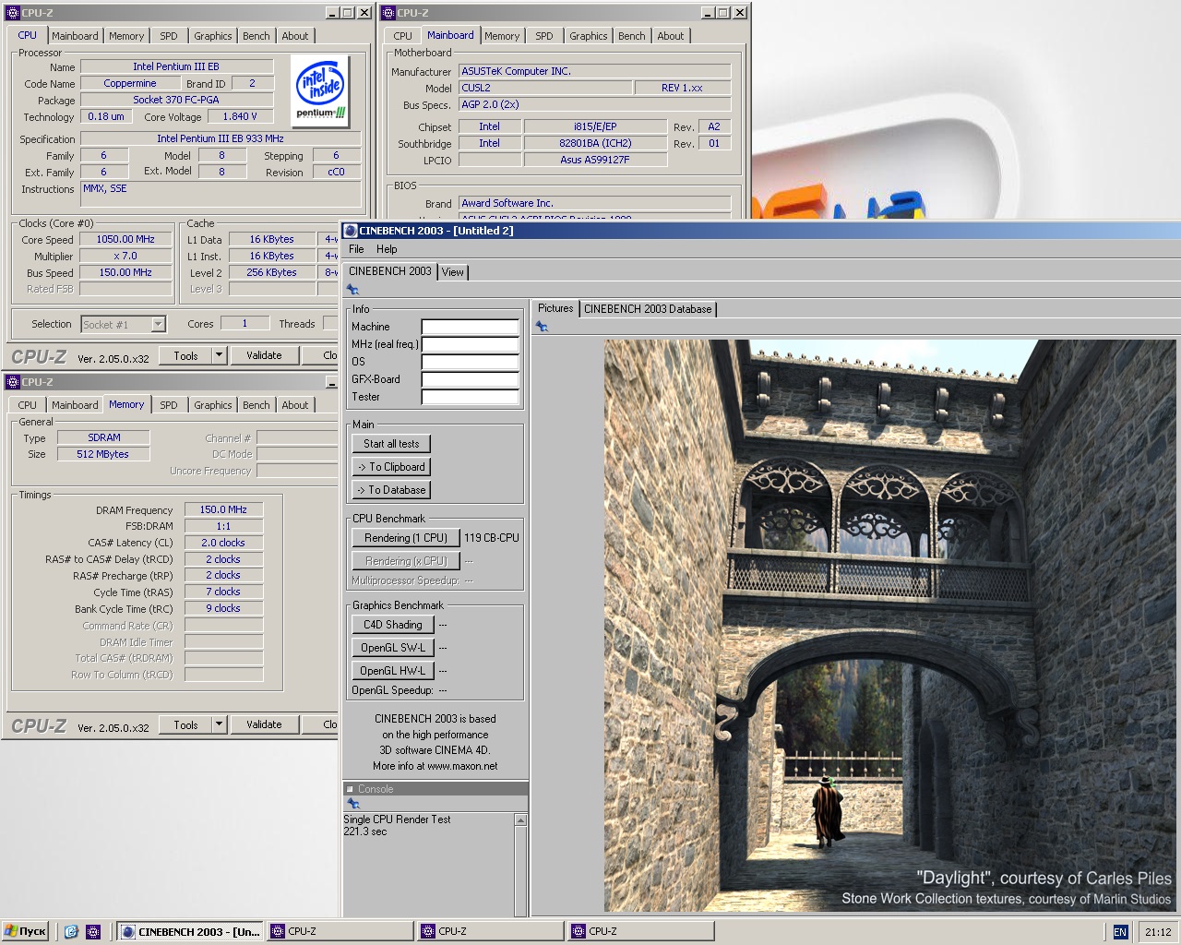The width and height of the screenshot is (1181, 945).
Task: Click the MHz (real freq.) input field
Action: tap(470, 344)
